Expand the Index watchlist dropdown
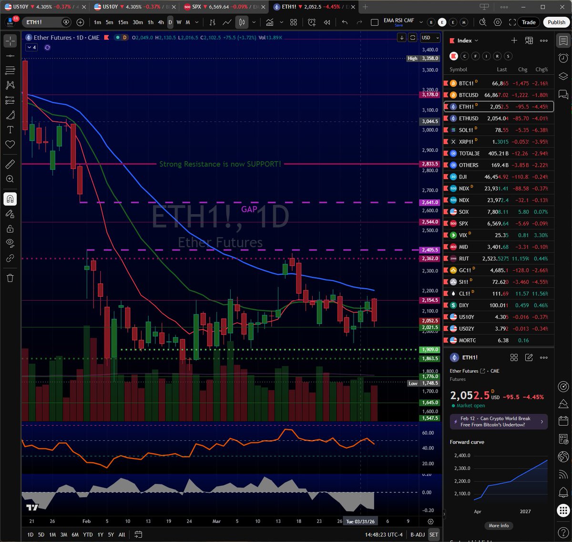The width and height of the screenshot is (572, 542). click(468, 41)
